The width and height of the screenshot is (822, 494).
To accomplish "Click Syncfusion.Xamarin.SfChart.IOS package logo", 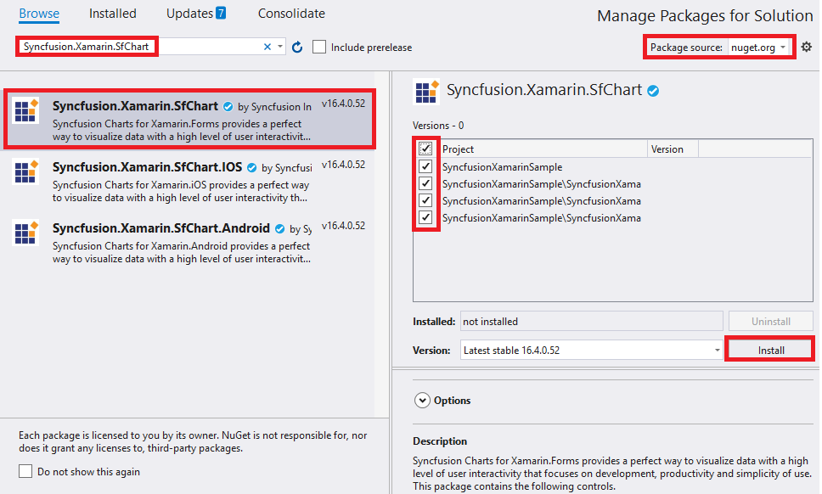I will 26,171.
